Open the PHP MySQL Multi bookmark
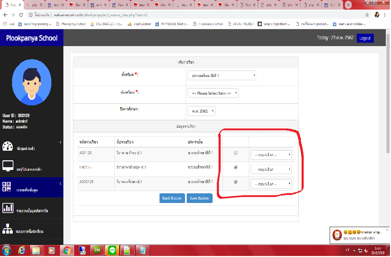 [x=172, y=24]
